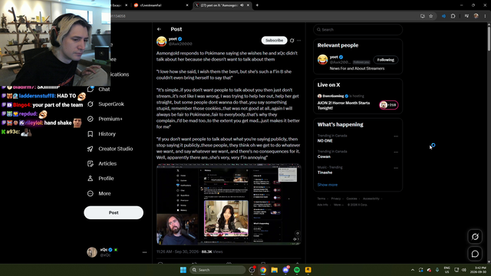The height and width of the screenshot is (276, 491).
Task: Open yeet avatar in Relevant people
Action: [322, 60]
